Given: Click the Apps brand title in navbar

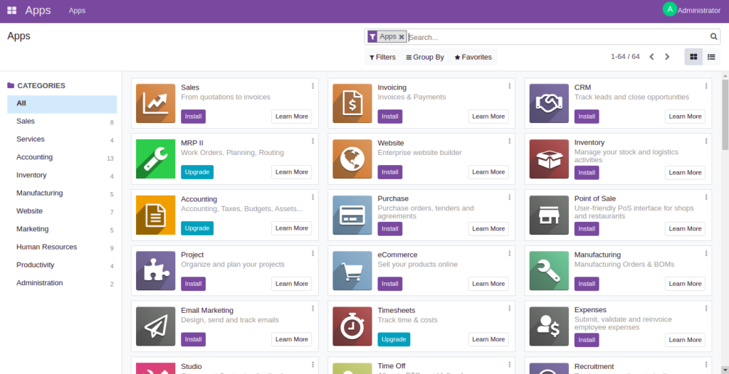Looking at the screenshot, I should (x=38, y=10).
